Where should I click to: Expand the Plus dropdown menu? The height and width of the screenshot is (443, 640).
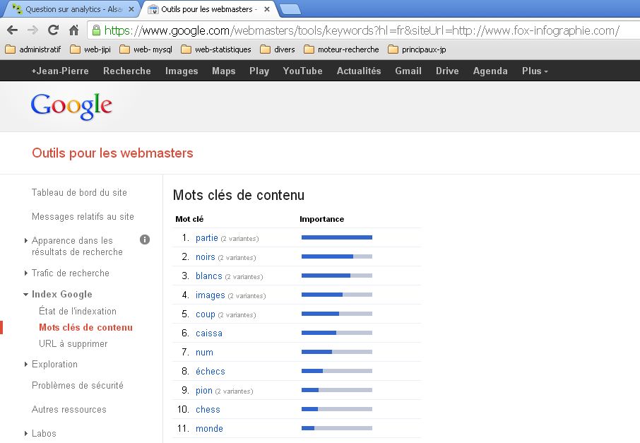coord(535,71)
